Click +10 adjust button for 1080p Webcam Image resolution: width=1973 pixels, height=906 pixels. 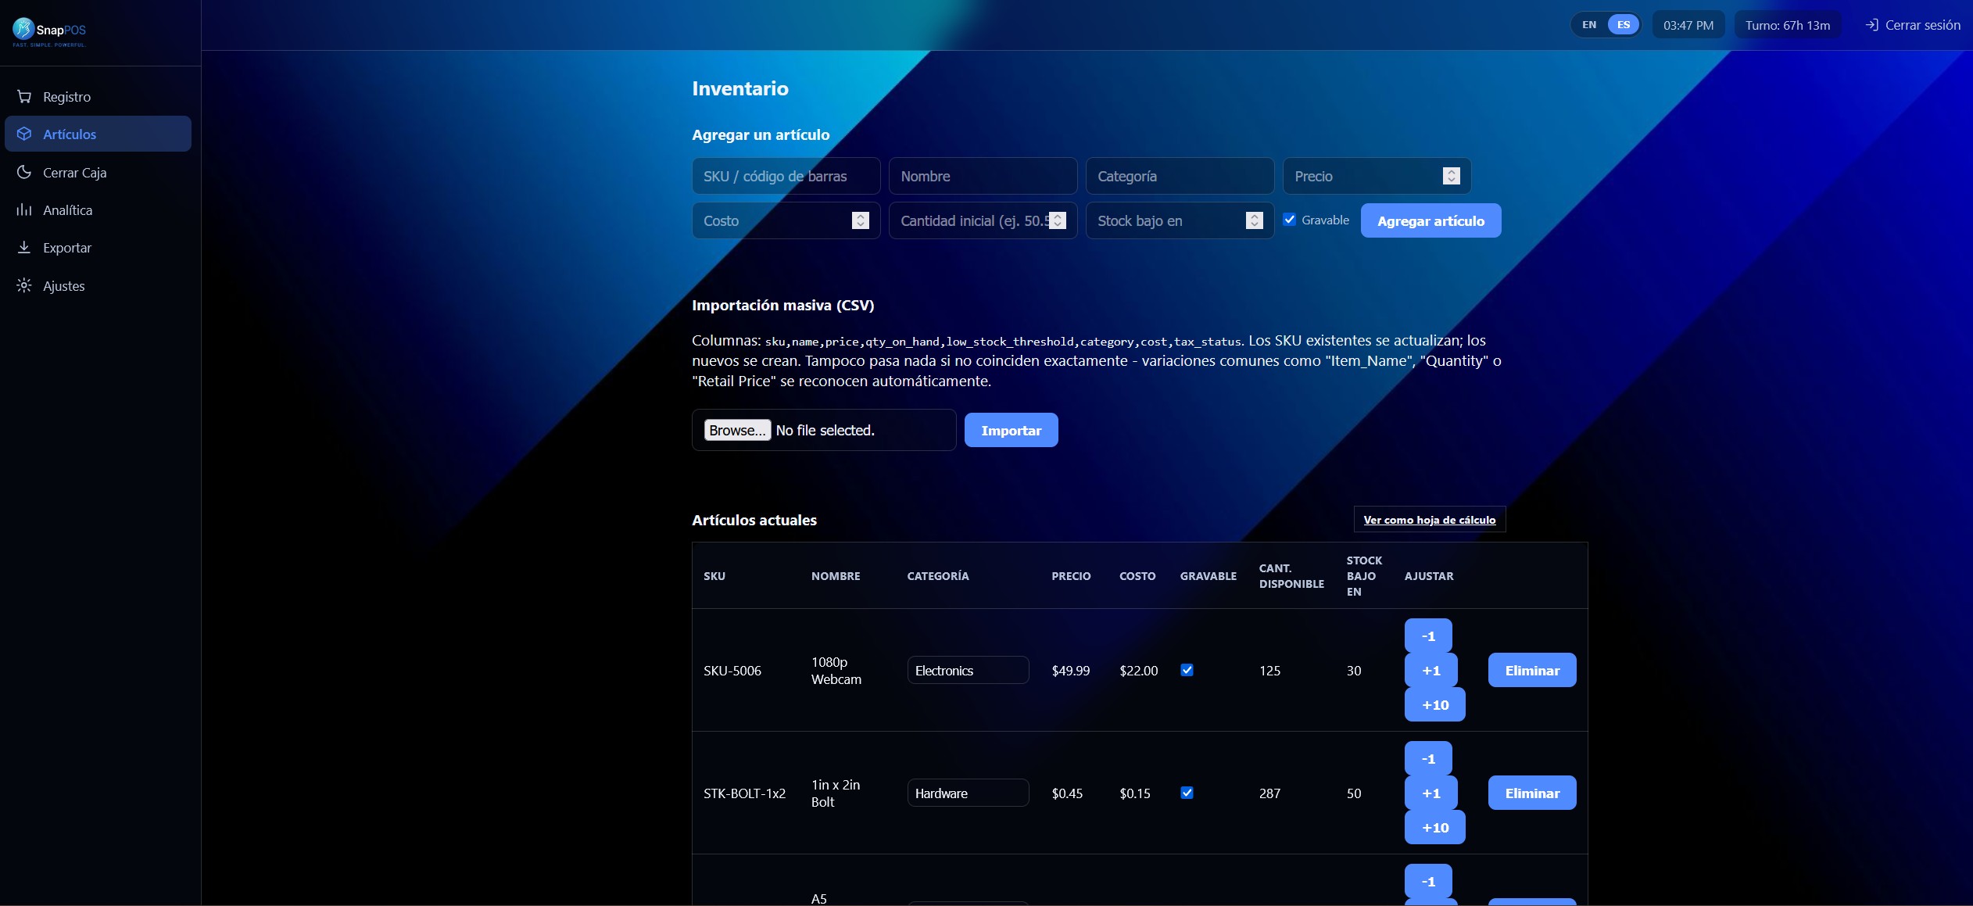click(1434, 704)
